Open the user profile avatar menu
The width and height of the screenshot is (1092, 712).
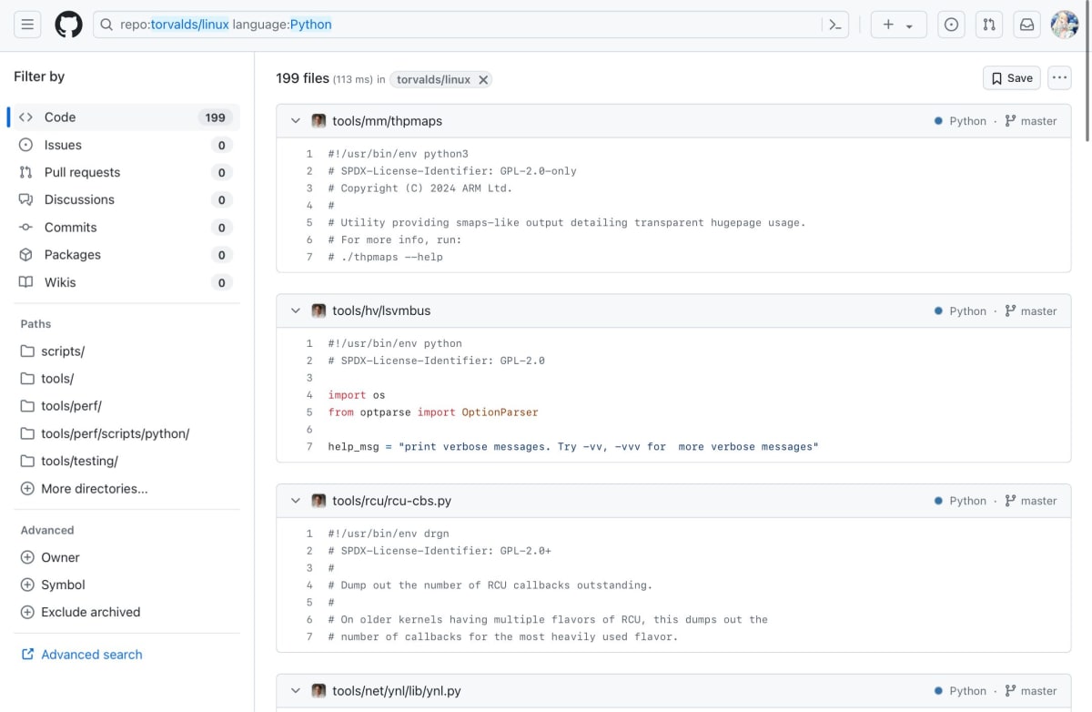[x=1065, y=25]
